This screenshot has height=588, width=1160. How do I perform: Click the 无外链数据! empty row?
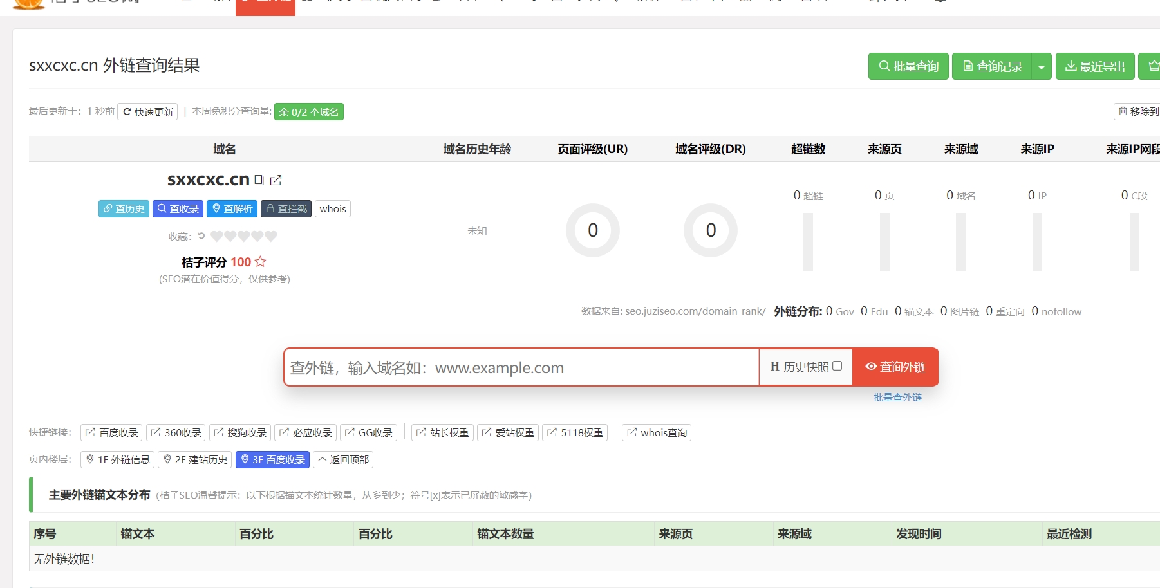pos(595,559)
